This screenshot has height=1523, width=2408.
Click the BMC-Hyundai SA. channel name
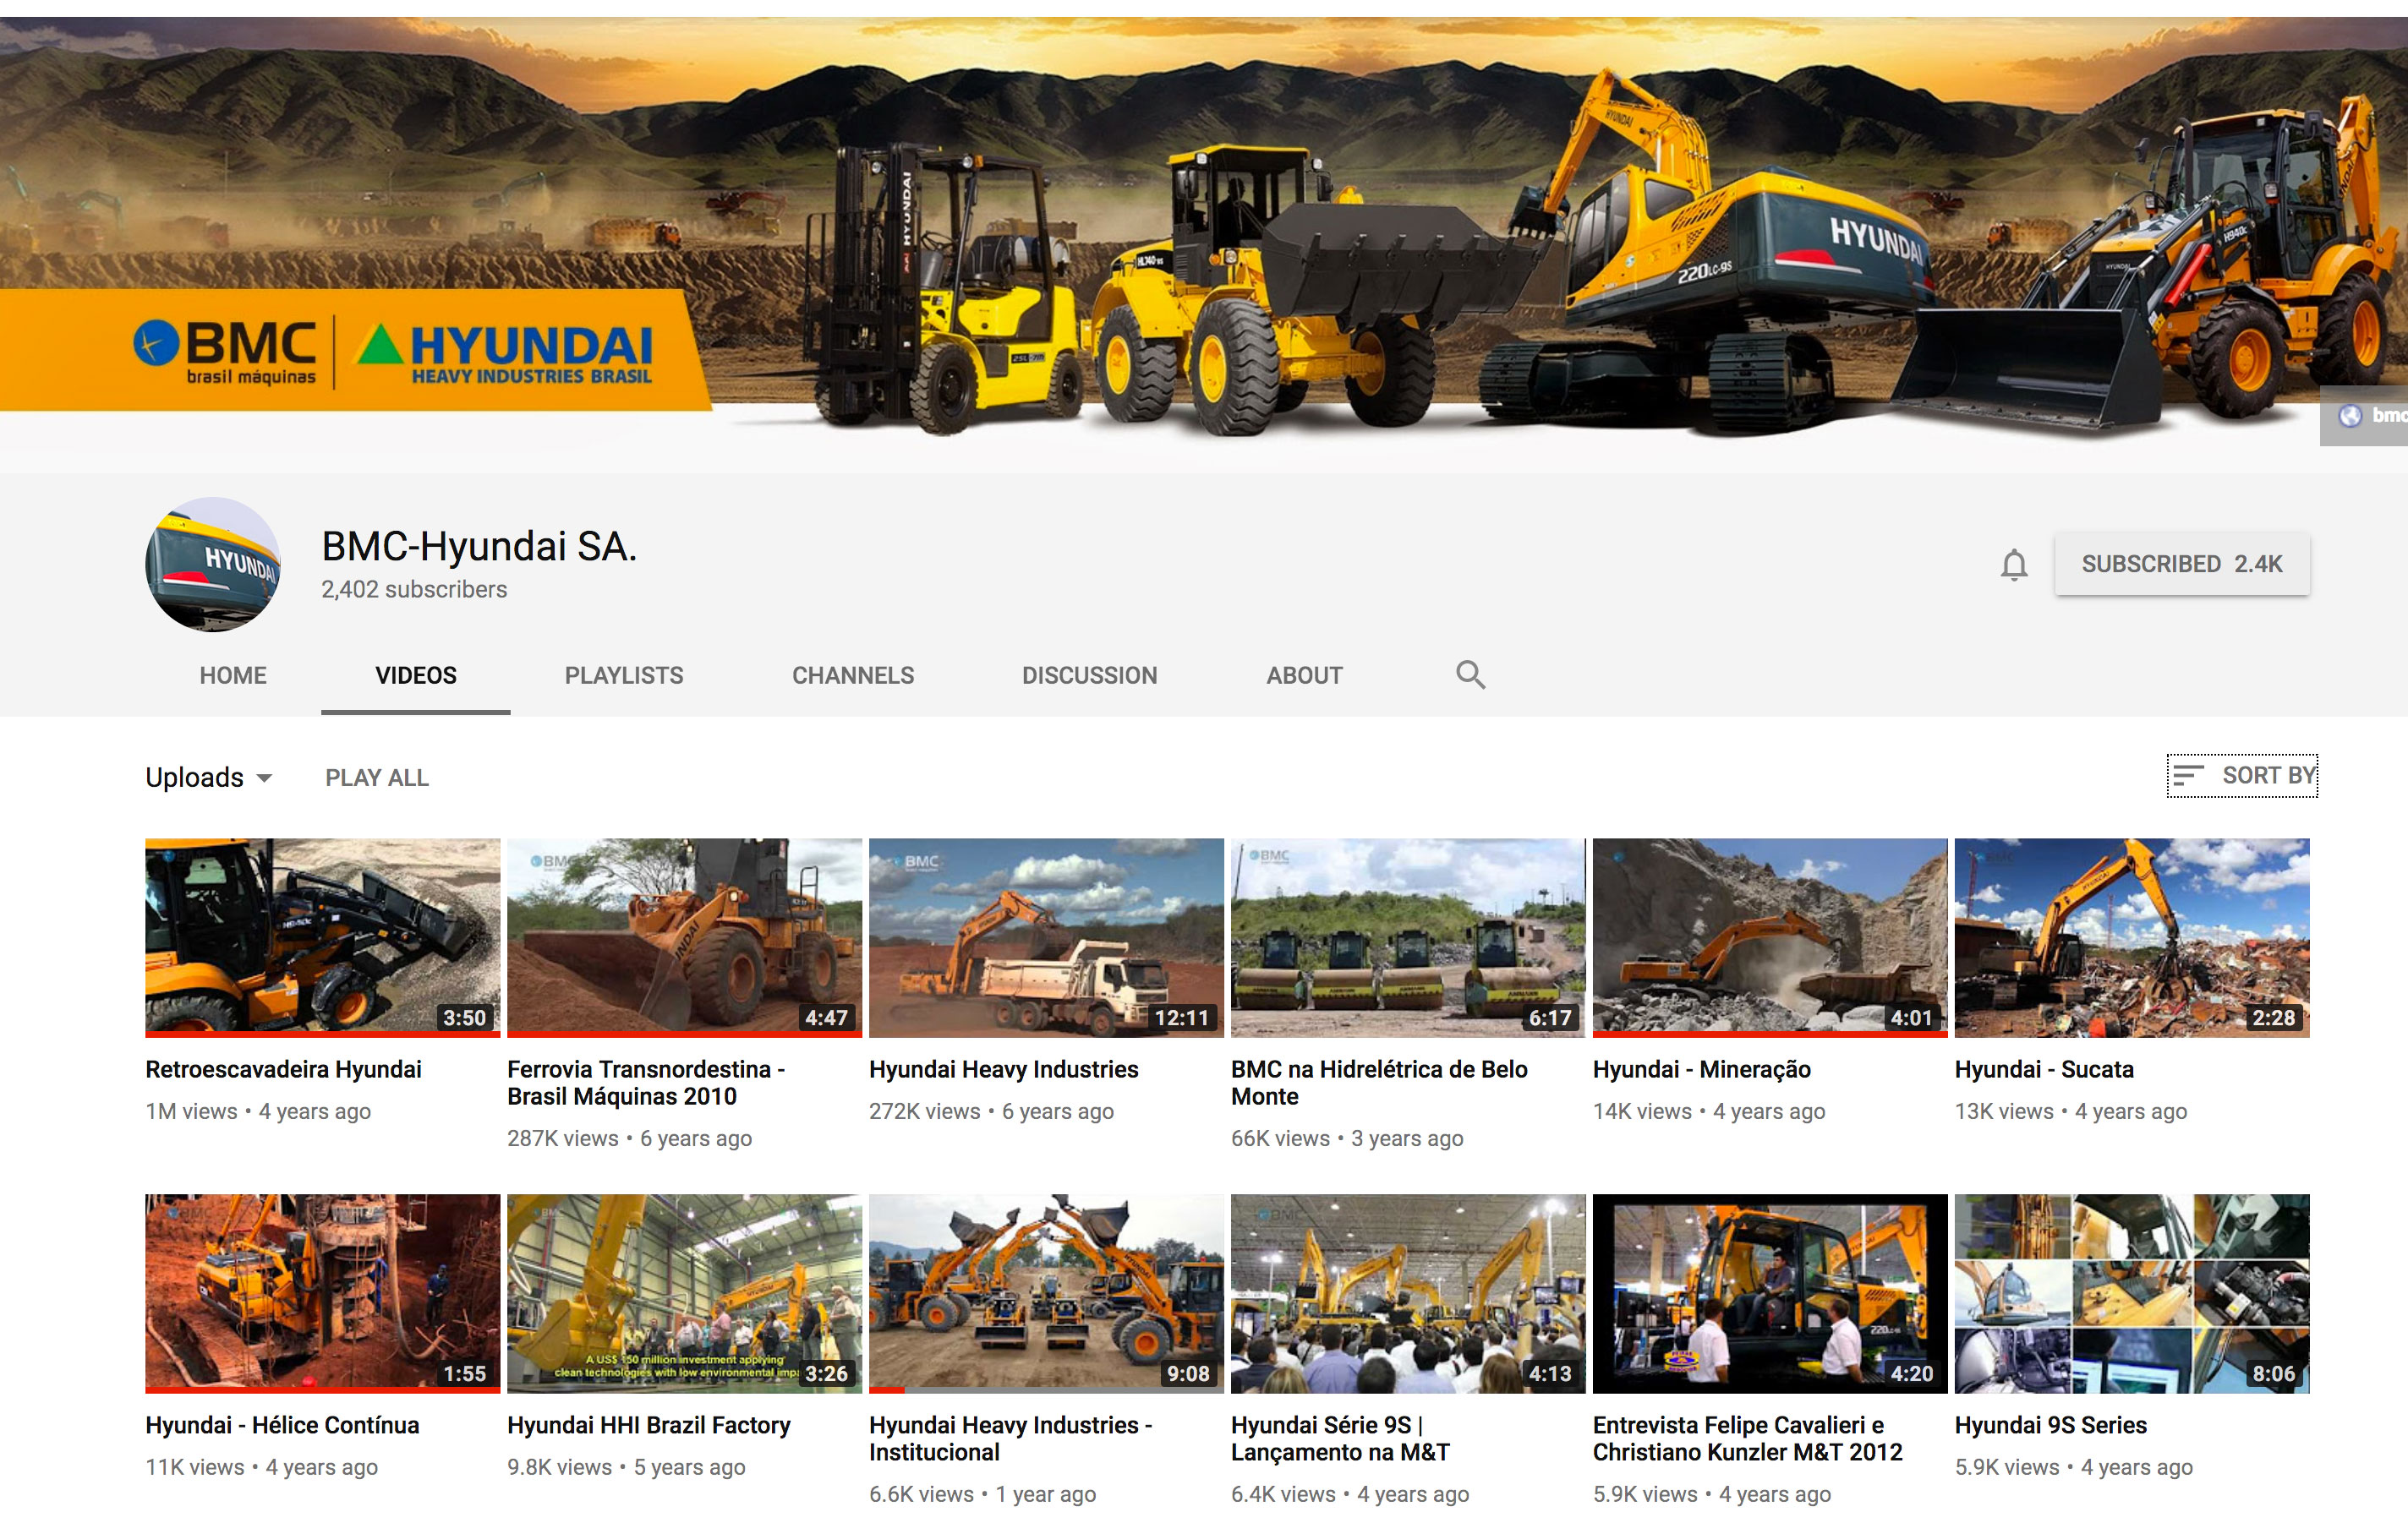pyautogui.click(x=479, y=547)
